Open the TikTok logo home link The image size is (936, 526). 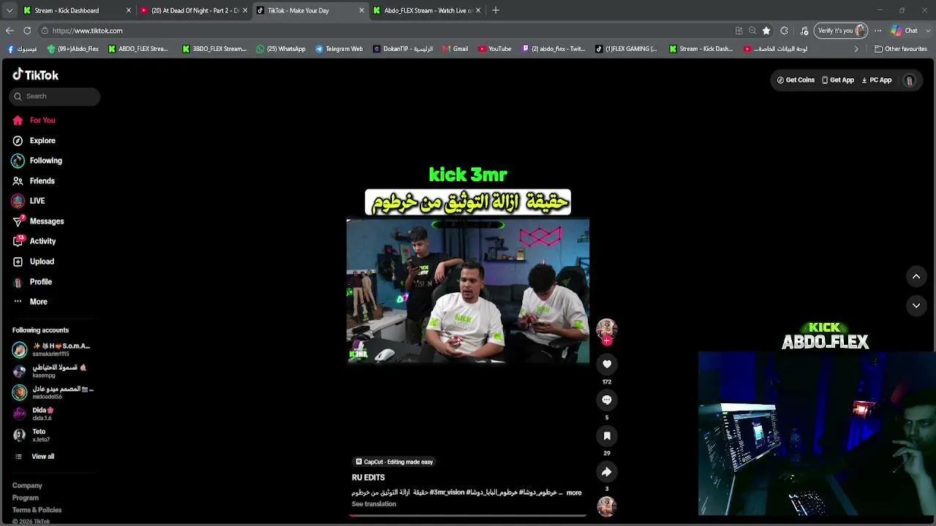(35, 75)
